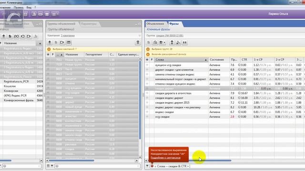Open the Вид menu

point(29,8)
